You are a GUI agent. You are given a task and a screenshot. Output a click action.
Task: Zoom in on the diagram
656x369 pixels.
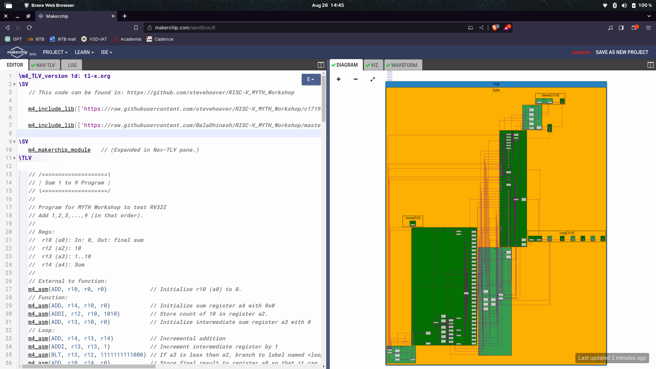338,79
